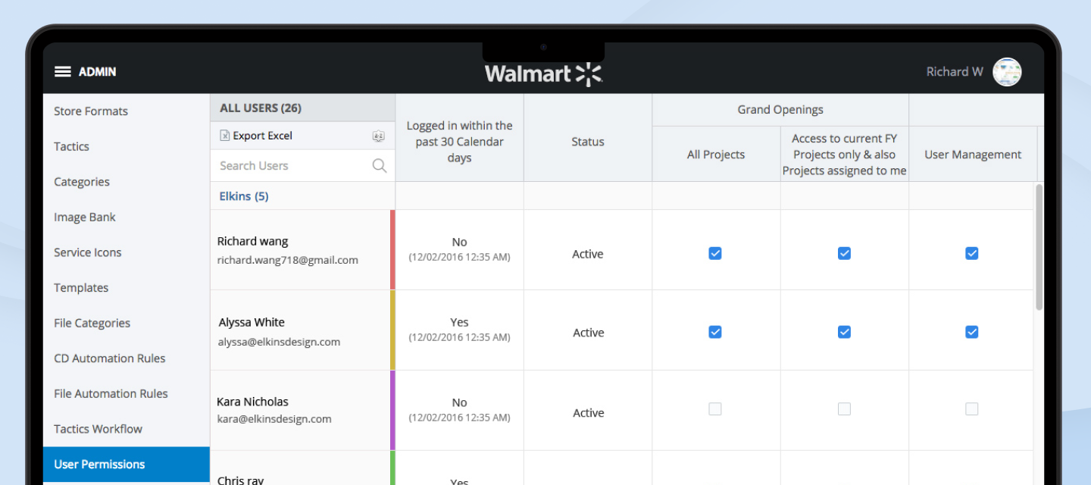
Task: Enable All Projects for Kara Nicholas
Action: click(714, 409)
